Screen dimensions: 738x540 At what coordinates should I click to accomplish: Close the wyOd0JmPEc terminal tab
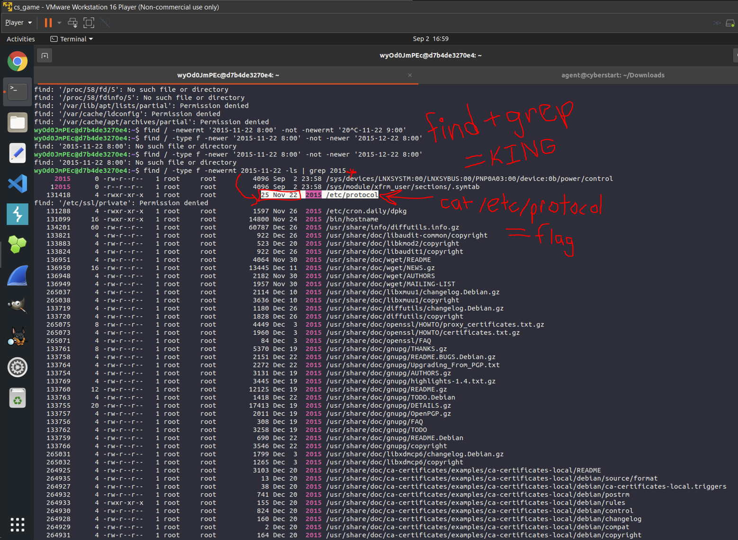click(410, 75)
